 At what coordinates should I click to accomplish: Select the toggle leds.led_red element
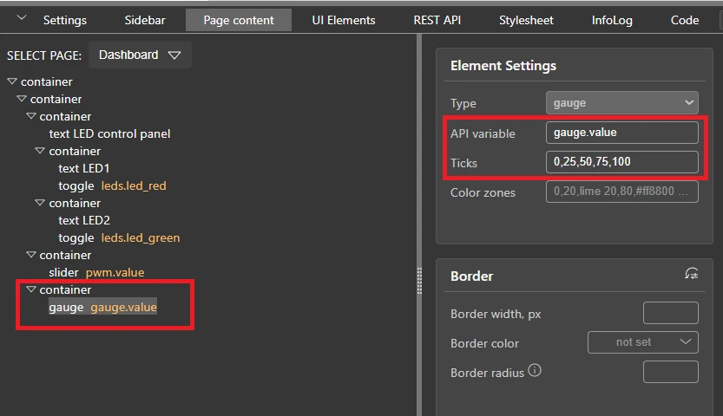[112, 185]
